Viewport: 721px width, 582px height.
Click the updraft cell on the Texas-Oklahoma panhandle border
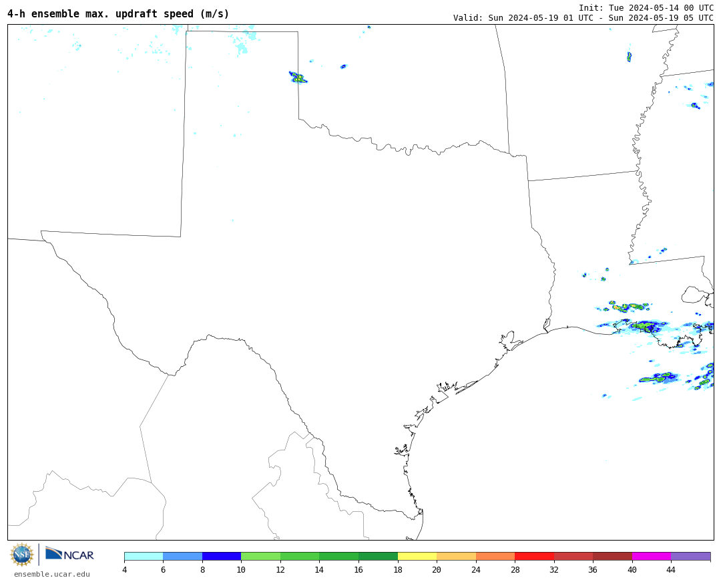tap(298, 78)
